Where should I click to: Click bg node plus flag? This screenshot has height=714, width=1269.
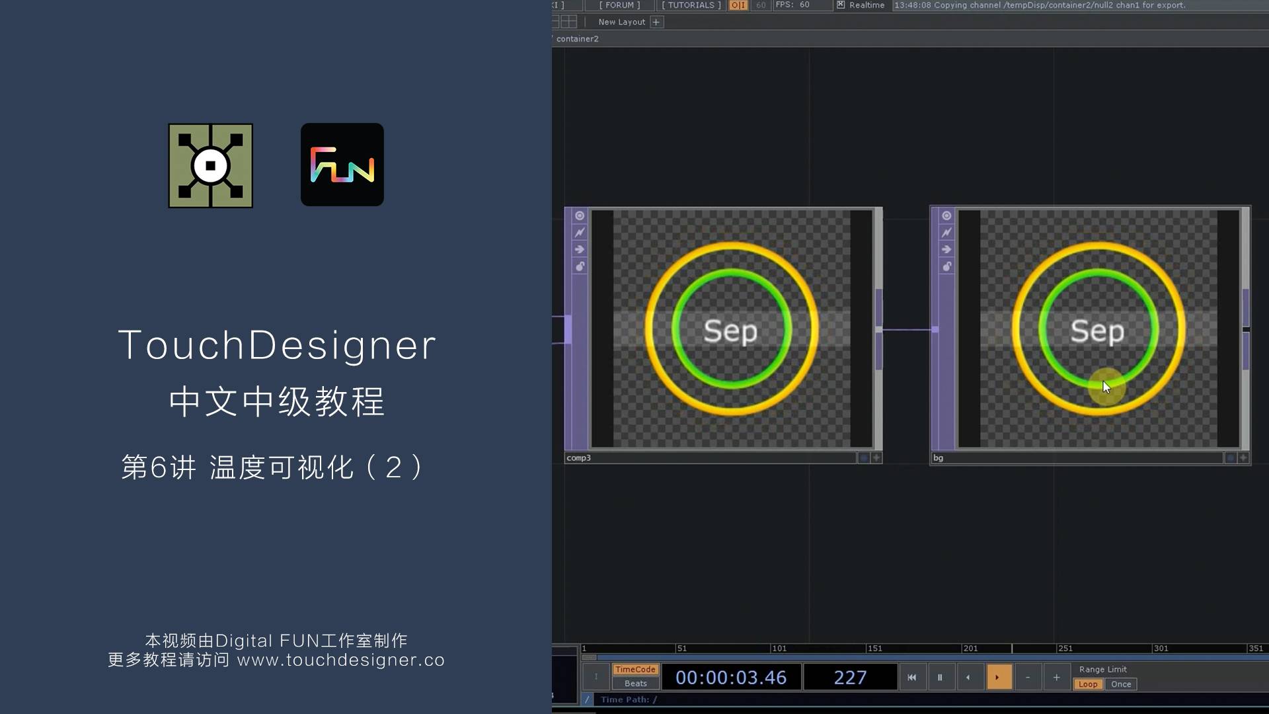[x=1243, y=457]
